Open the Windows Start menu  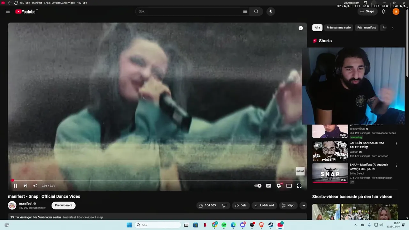(x=129, y=225)
